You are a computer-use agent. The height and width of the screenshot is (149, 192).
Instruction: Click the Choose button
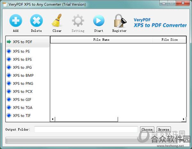coord(147,129)
